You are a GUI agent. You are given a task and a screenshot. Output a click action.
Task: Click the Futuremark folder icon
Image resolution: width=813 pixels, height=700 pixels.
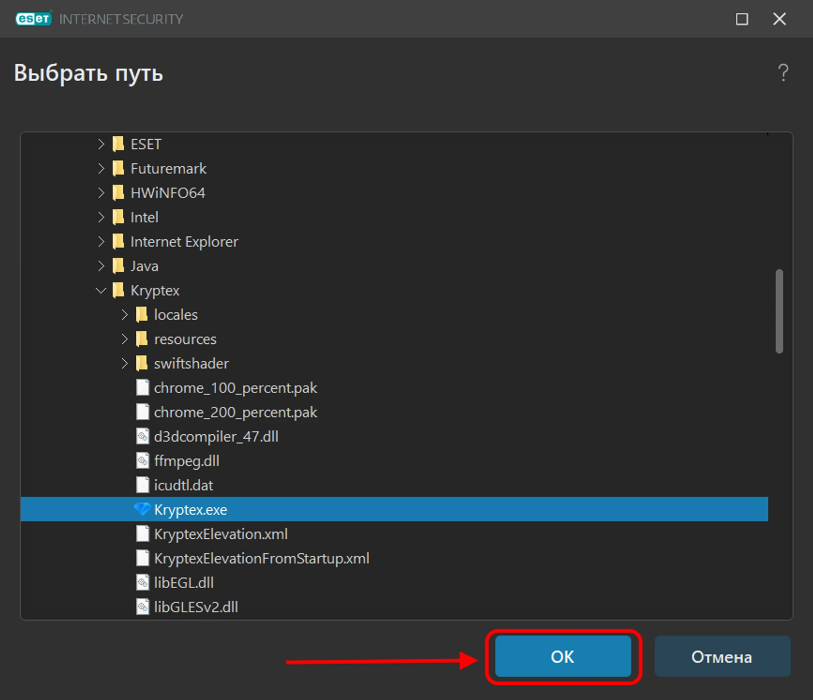(x=118, y=168)
